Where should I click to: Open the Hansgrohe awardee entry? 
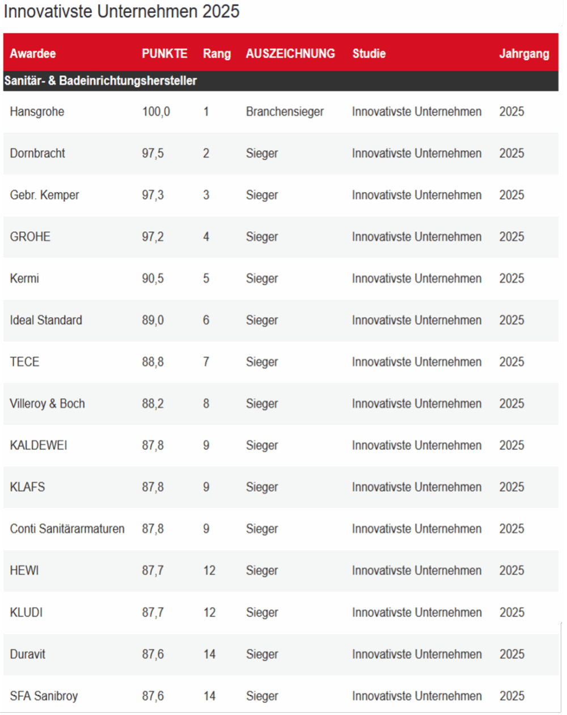[37, 112]
